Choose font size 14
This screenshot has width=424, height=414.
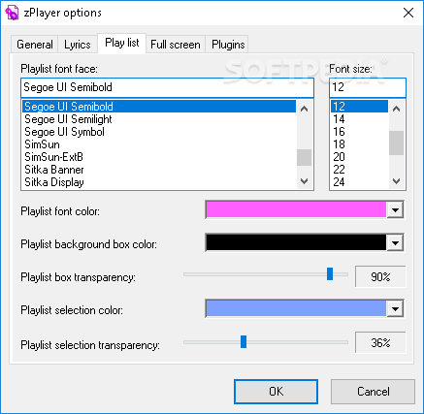pos(359,119)
